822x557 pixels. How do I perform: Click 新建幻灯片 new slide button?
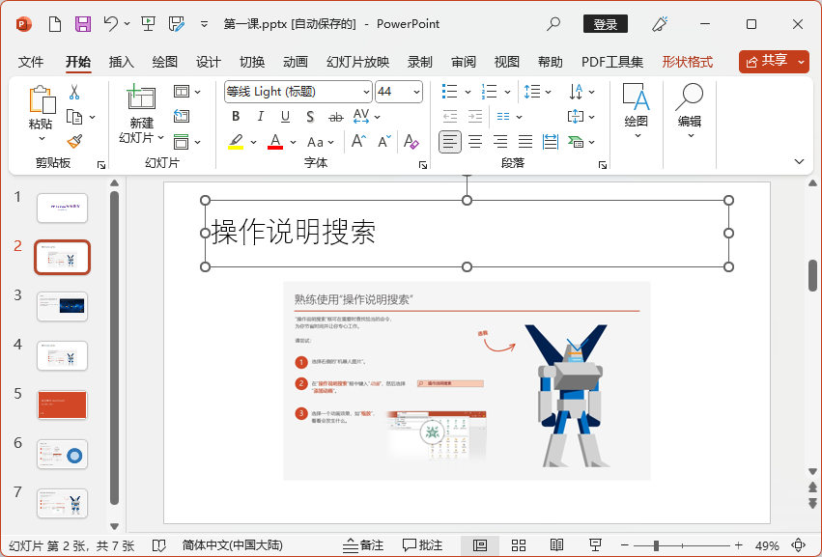tap(142, 114)
